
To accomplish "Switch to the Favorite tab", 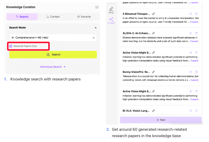I will tap(84, 17).
